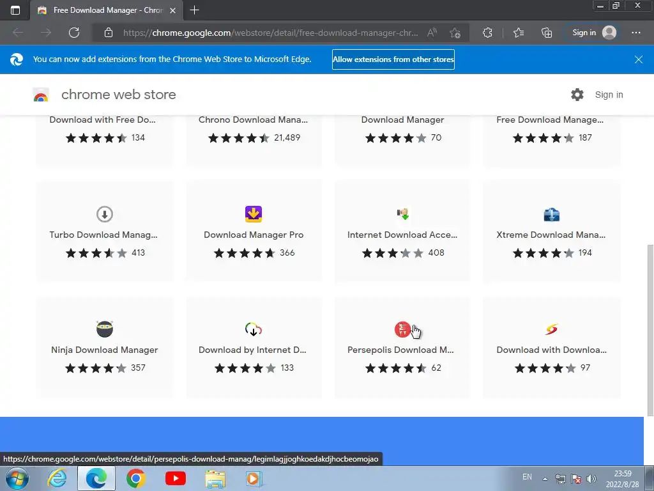Click the Ninja Download Manager ninja icon
The height and width of the screenshot is (491, 654).
pos(105,329)
